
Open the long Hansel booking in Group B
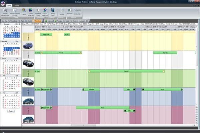tap(61, 53)
